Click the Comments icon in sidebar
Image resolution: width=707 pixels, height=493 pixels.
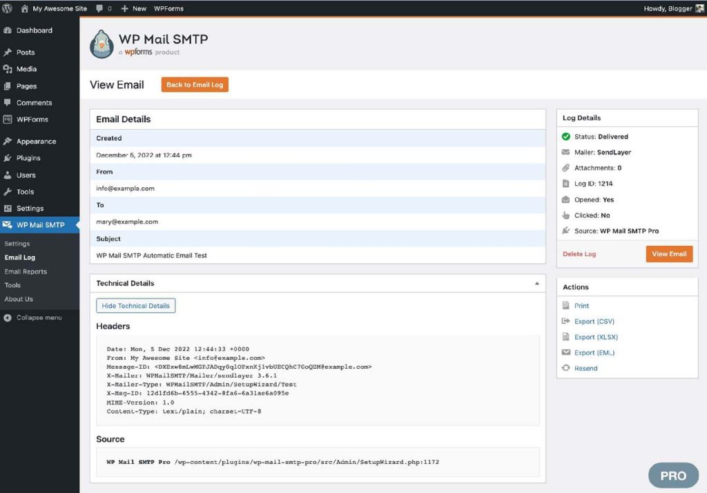[x=7, y=102]
